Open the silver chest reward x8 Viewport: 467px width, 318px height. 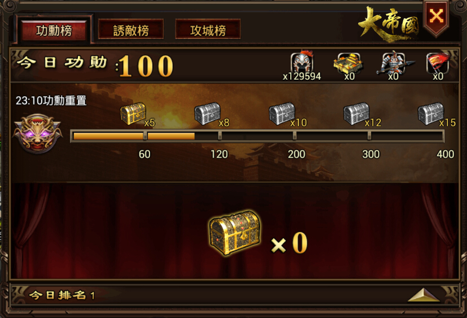point(208,114)
